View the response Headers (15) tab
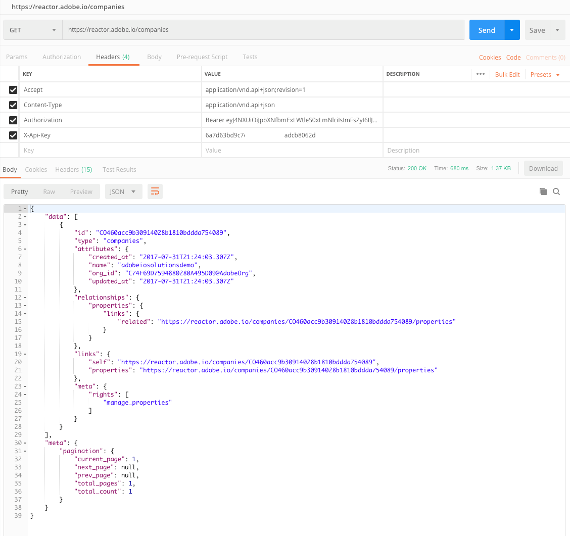 pos(73,170)
